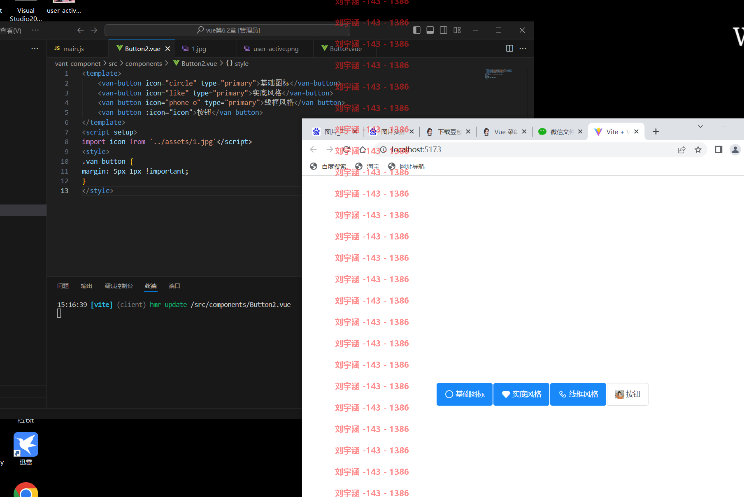Select src folder in breadcrumb
Image resolution: width=744 pixels, height=497 pixels.
[113, 63]
